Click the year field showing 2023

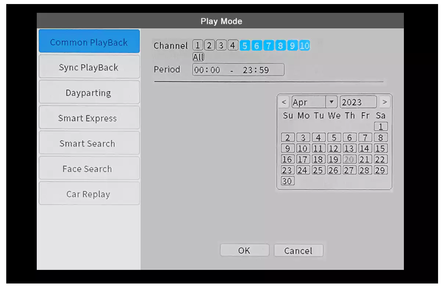358,102
